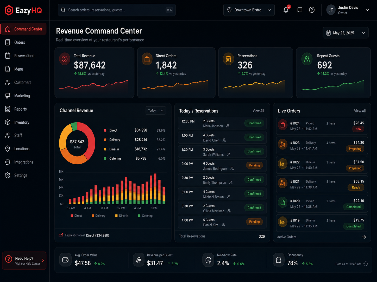Click guest profile icon next to James Rodriguez
The image size is (377, 282).
click(232, 169)
